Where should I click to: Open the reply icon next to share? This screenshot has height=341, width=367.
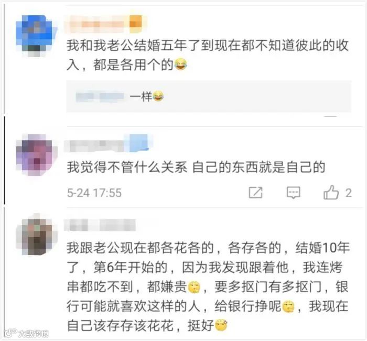click(293, 193)
